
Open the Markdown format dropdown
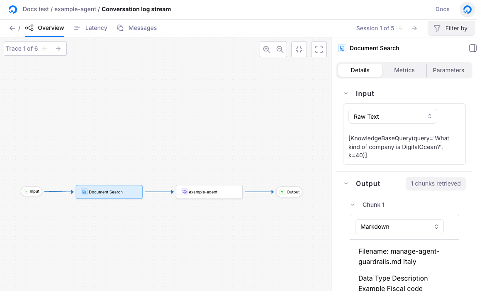click(399, 227)
